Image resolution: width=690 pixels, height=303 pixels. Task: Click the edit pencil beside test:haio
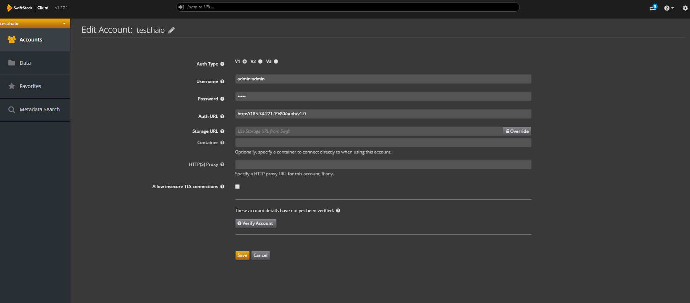click(x=172, y=30)
